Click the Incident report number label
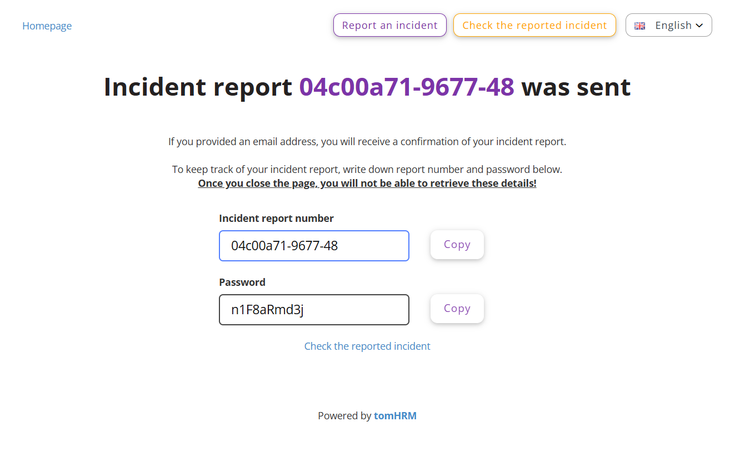This screenshot has width=755, height=466. click(276, 219)
